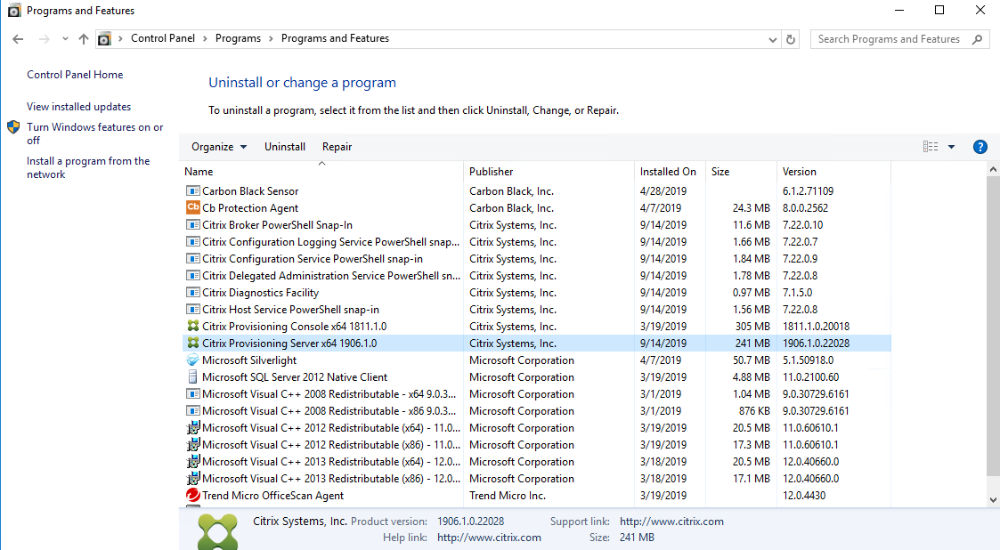Image resolution: width=1000 pixels, height=550 pixels.
Task: Click the Citrix Host Service PowerShell snap-in icon
Action: (192, 309)
